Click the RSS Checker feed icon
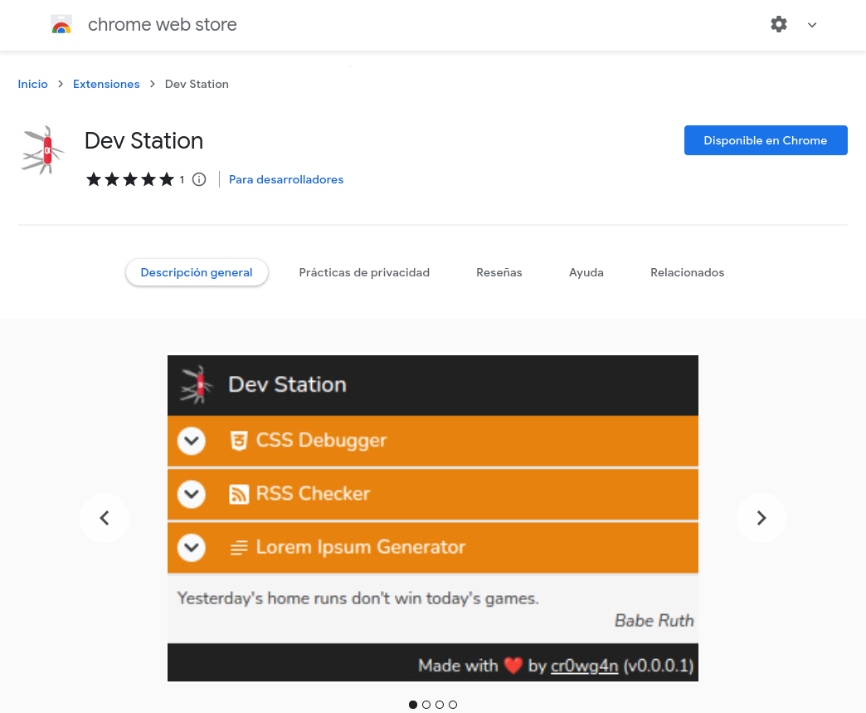866x713 pixels. 239,494
